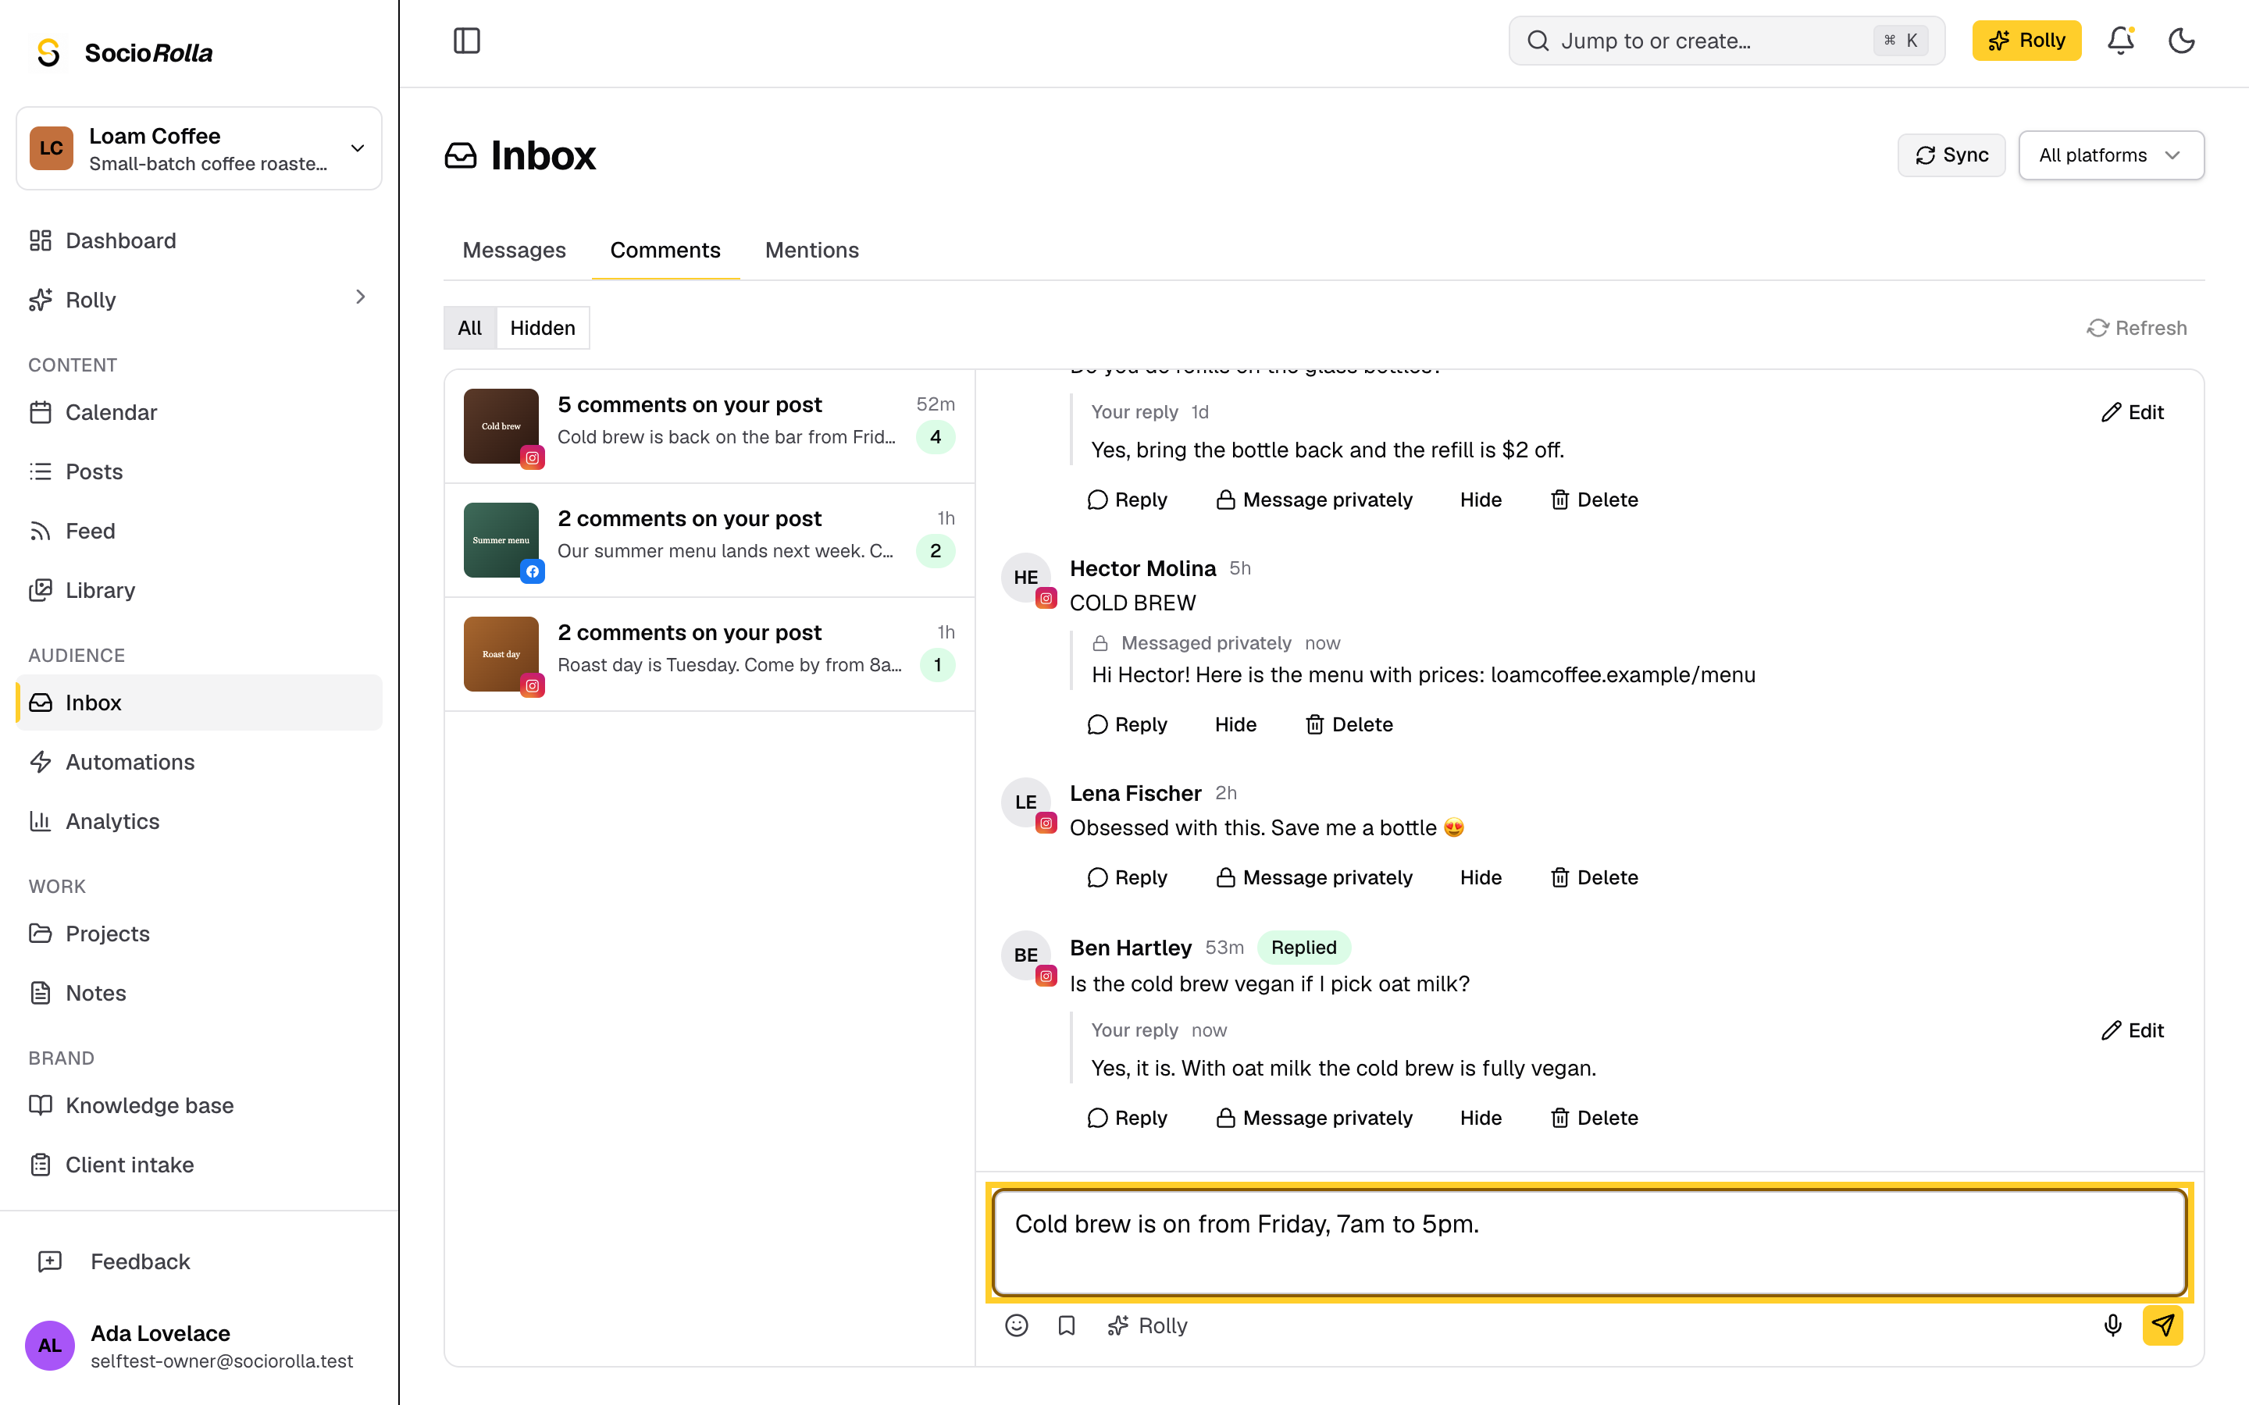Image resolution: width=2249 pixels, height=1405 pixels.
Task: Open the Roast day post thread
Action: tap(710, 655)
